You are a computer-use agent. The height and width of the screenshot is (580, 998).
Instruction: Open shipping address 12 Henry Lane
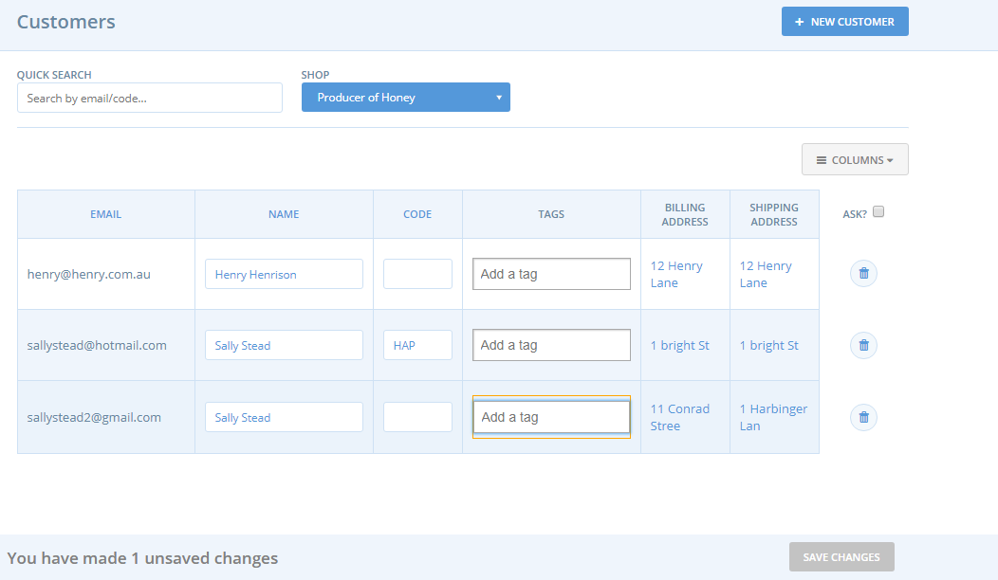[765, 274]
